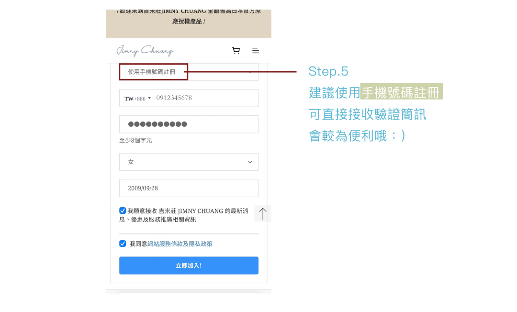This screenshot has width=517, height=312.
Task: Click the 至少8個字元 password hint
Action: pos(135,140)
